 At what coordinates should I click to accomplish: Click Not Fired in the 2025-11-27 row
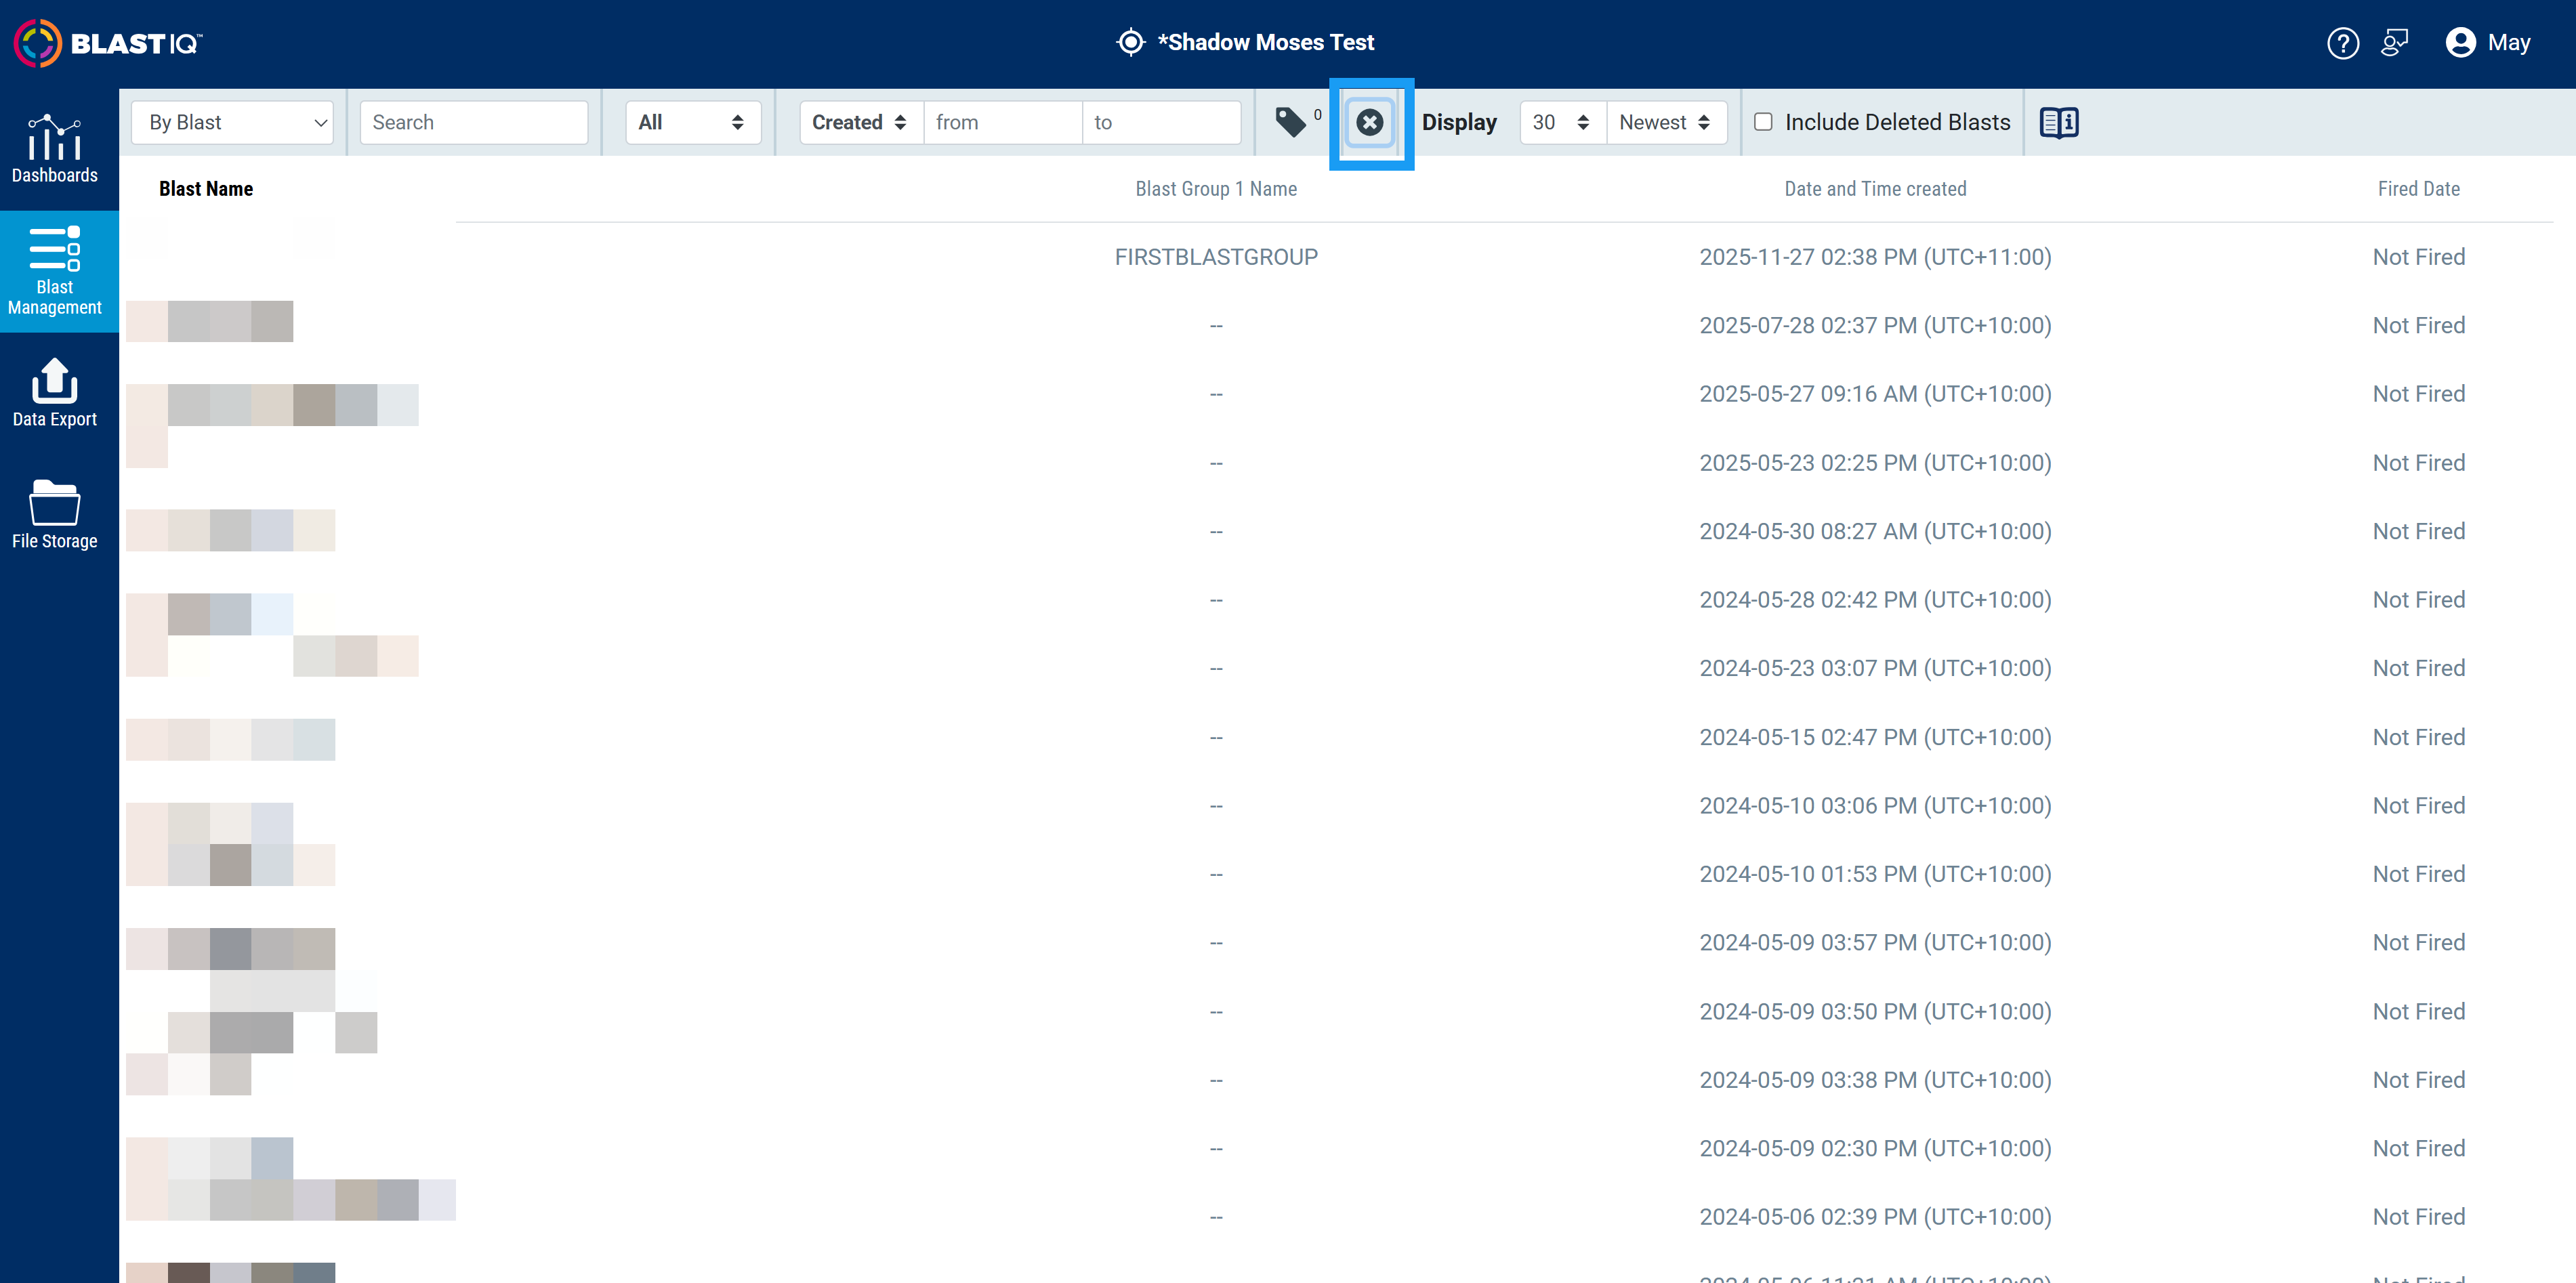point(2418,257)
